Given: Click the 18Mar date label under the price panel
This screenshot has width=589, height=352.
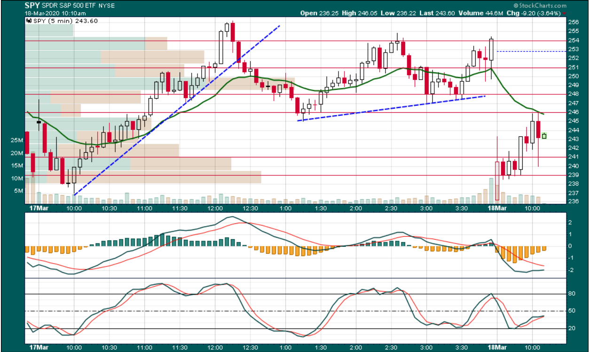Looking at the screenshot, I should point(498,208).
